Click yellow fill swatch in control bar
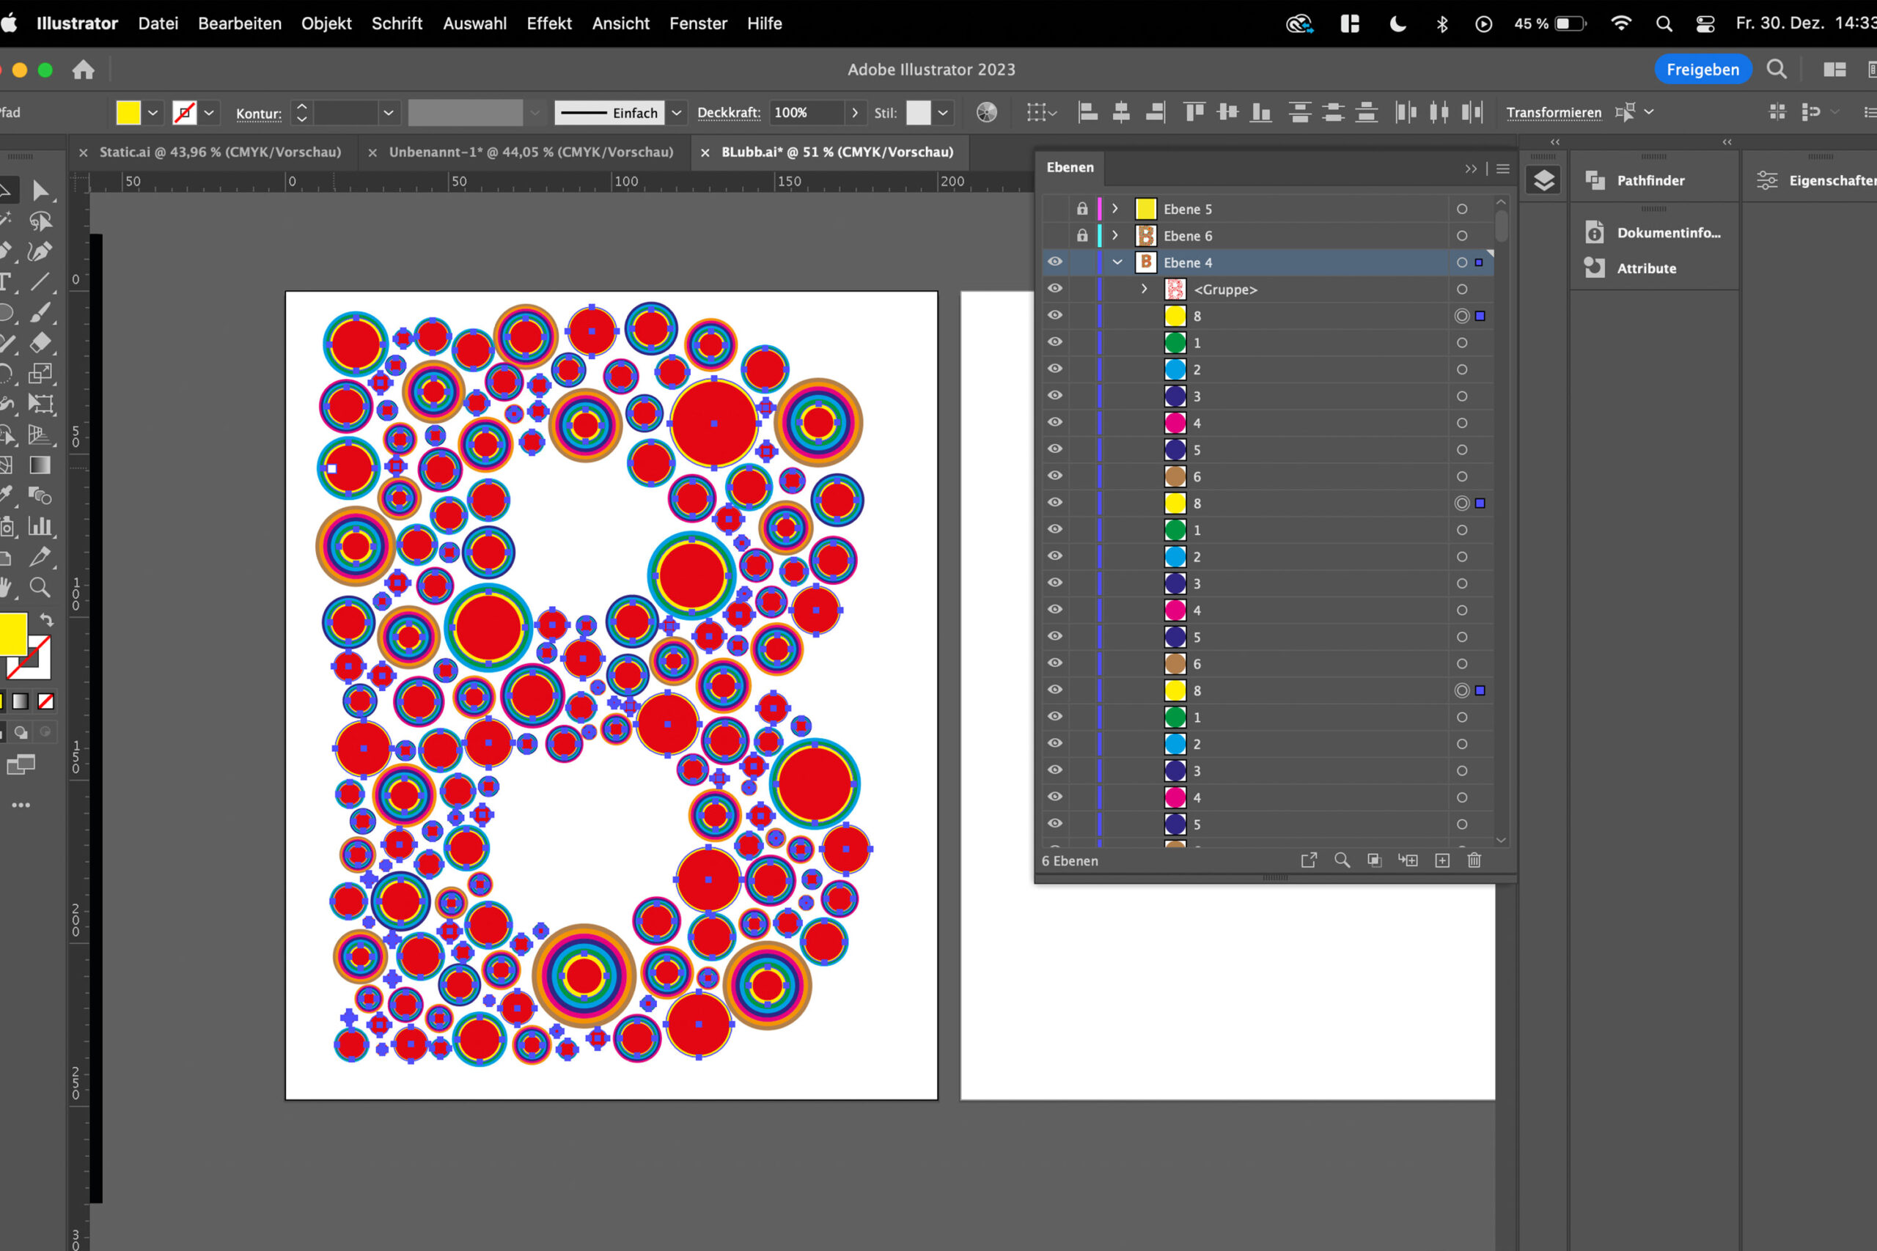This screenshot has width=1877, height=1251. coord(128,112)
